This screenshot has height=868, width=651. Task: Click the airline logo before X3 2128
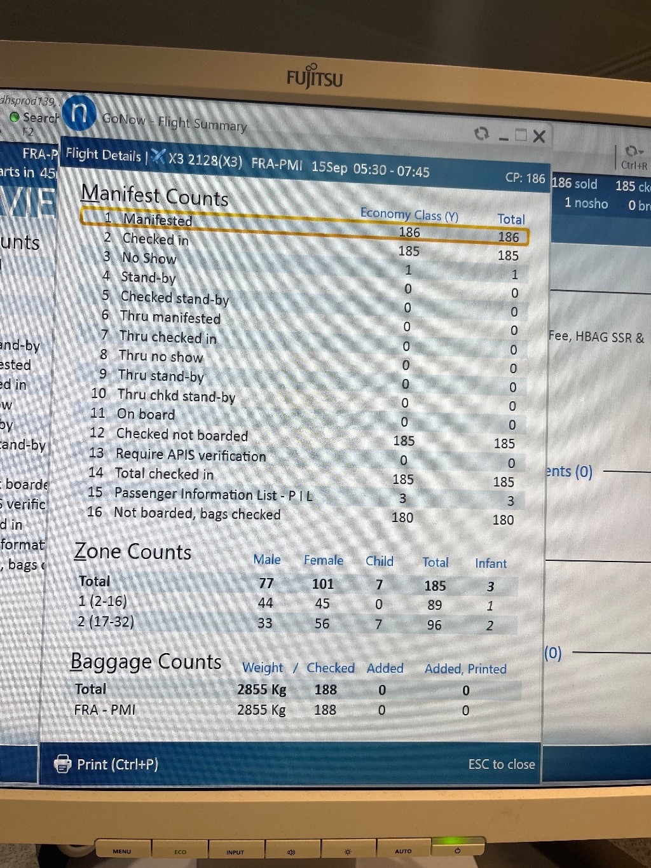[x=158, y=156]
